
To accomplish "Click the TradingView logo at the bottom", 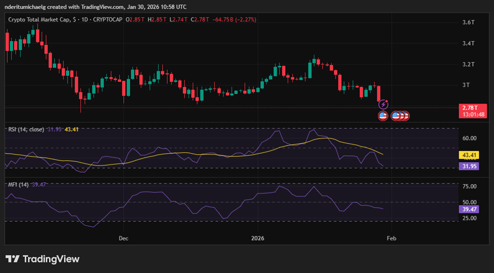I will click(x=43, y=259).
